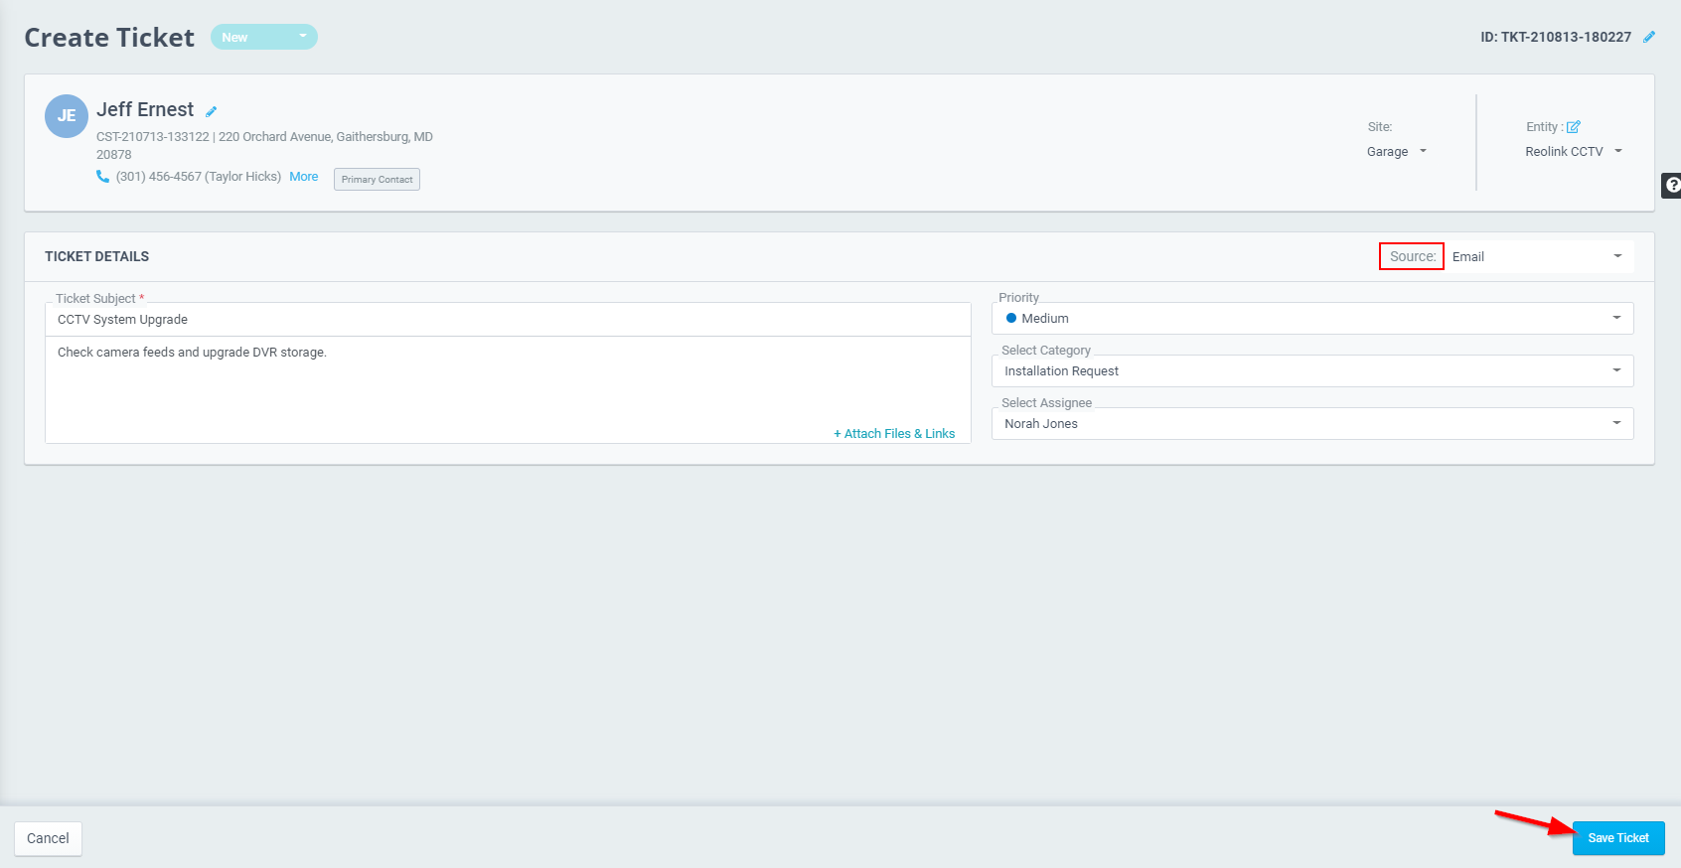Select a different assignee than Norah Jones
This screenshot has width=1681, height=868.
(1311, 424)
